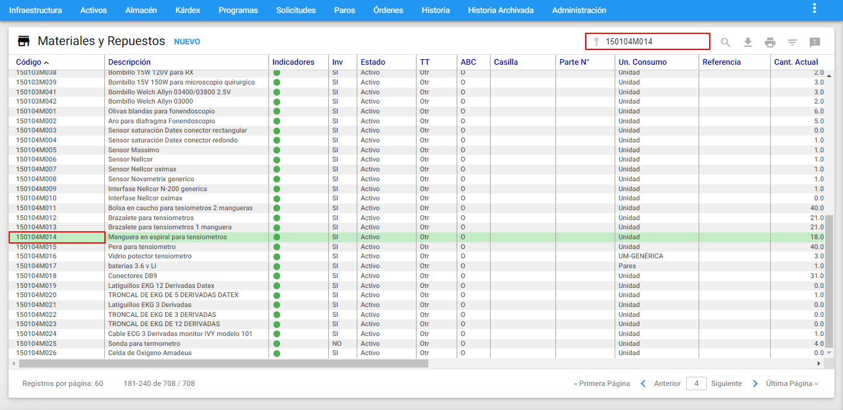
Task: Select code cell 150103M039
Action: click(57, 82)
